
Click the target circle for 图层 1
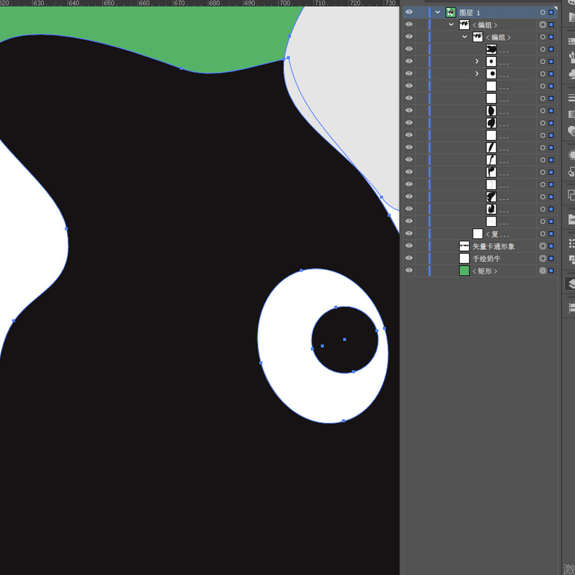tap(542, 12)
